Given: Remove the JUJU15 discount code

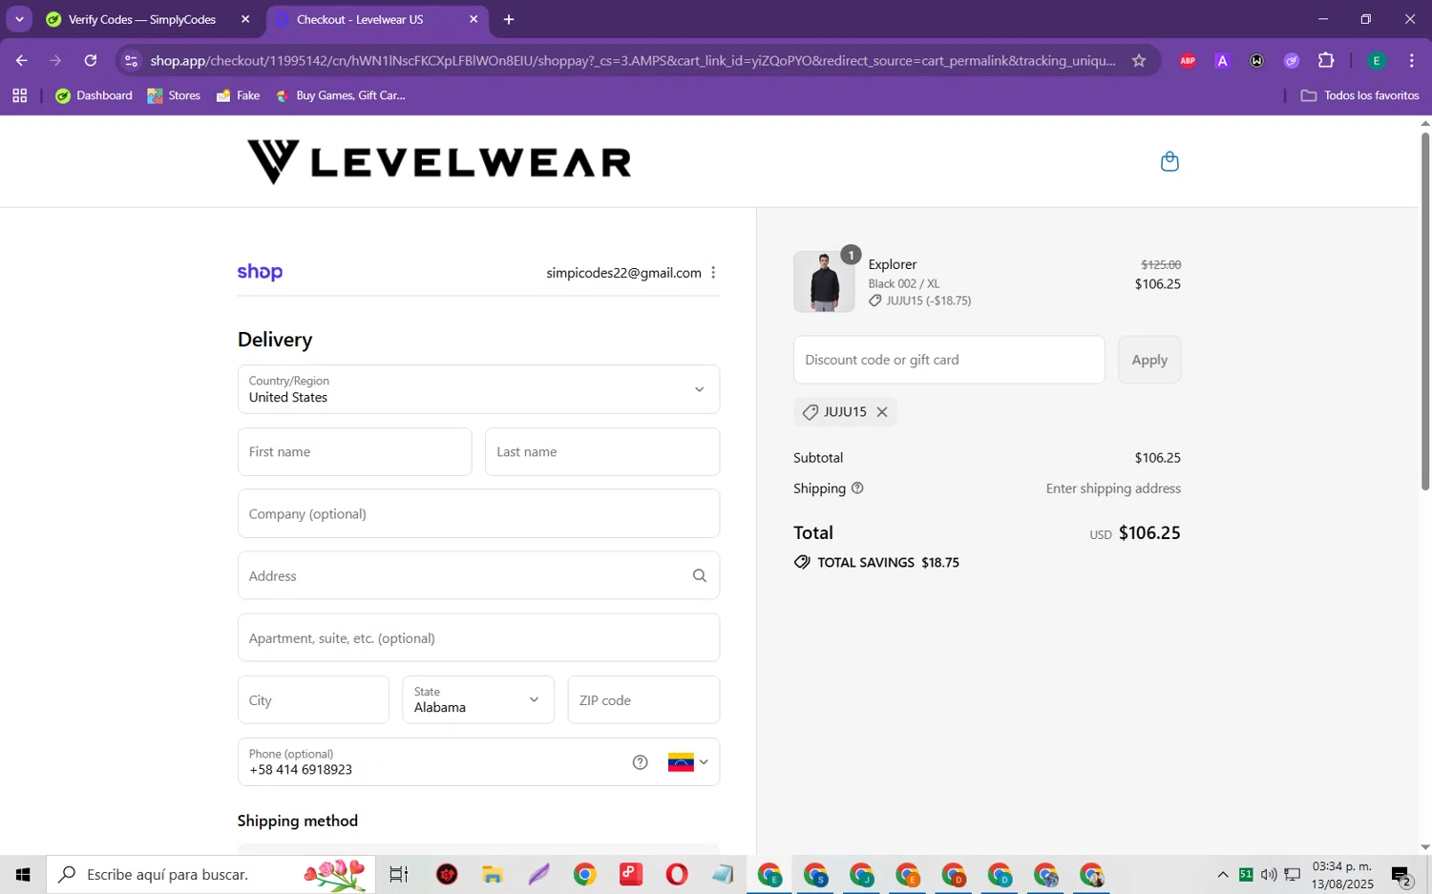Looking at the screenshot, I should pos(882,412).
